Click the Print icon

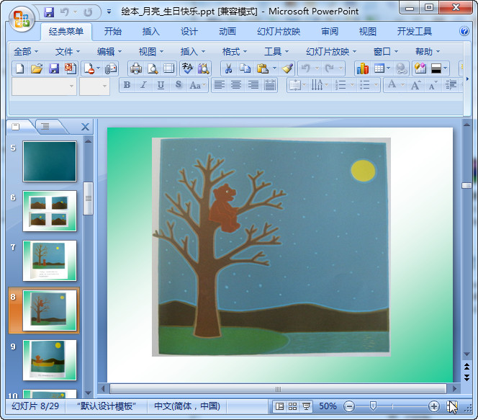tap(135, 68)
